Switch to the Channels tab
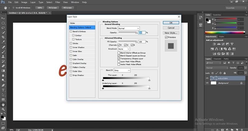Viewport: 248px width, 131px height. (217, 59)
